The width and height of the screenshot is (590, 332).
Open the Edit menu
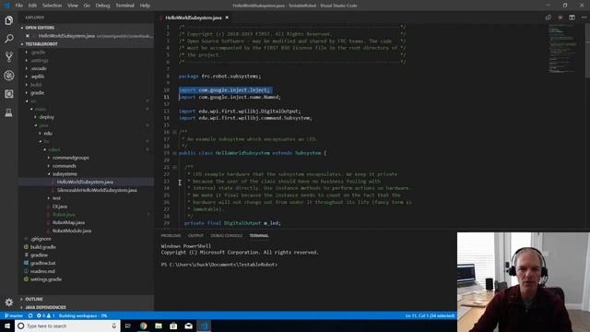pos(33,6)
